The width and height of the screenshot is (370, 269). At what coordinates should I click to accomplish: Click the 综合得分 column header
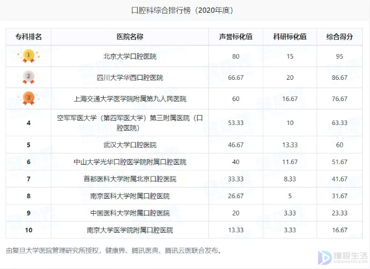pyautogui.click(x=339, y=37)
